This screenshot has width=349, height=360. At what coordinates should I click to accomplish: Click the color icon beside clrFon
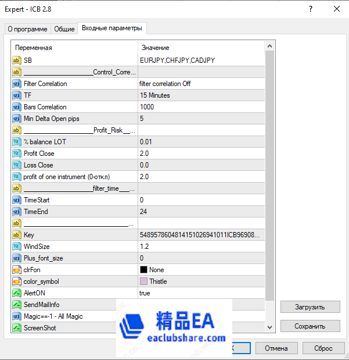(x=16, y=270)
